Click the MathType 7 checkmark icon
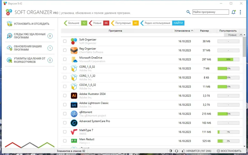The height and width of the screenshot is (155, 248). click(x=74, y=132)
